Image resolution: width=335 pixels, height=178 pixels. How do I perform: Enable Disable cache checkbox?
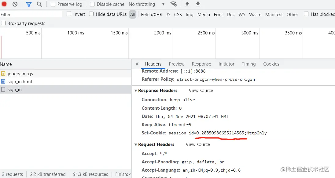(92, 4)
